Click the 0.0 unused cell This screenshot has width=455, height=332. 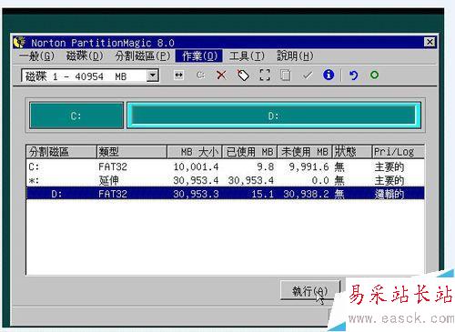[x=320, y=181]
